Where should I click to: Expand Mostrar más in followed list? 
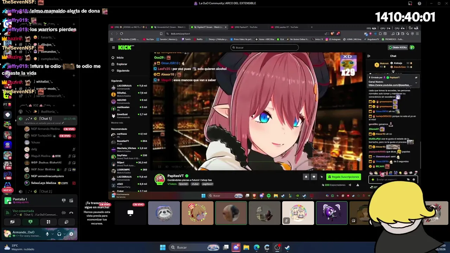(117, 123)
